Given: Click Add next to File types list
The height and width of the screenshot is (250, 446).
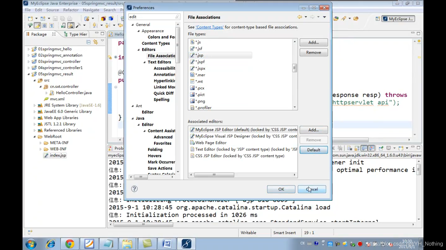Looking at the screenshot, I should coord(313,42).
